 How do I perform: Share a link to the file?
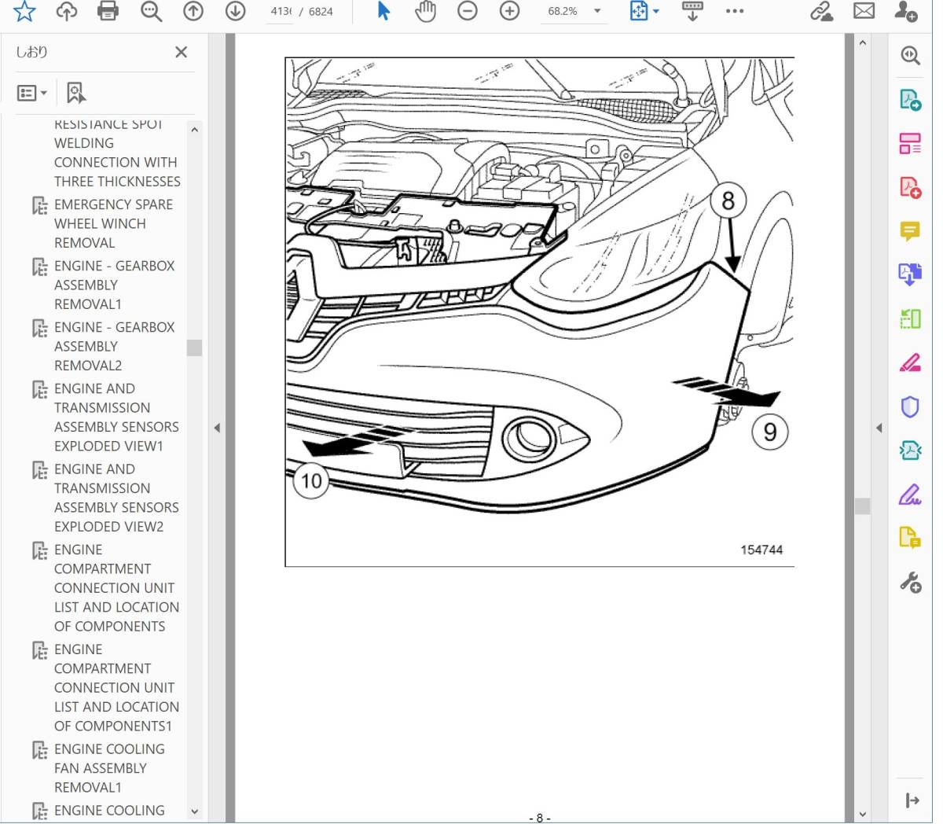pyautogui.click(x=822, y=11)
